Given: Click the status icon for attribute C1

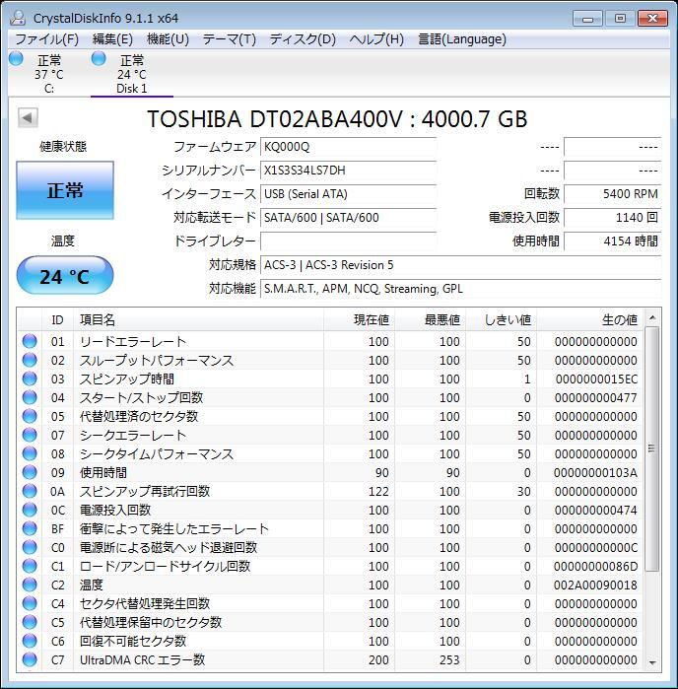Looking at the screenshot, I should [30, 566].
